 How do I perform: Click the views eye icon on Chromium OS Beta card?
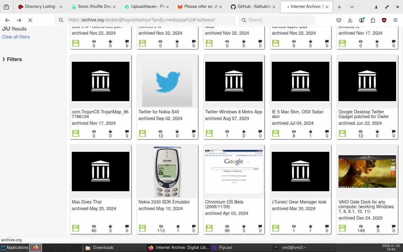coord(227,226)
